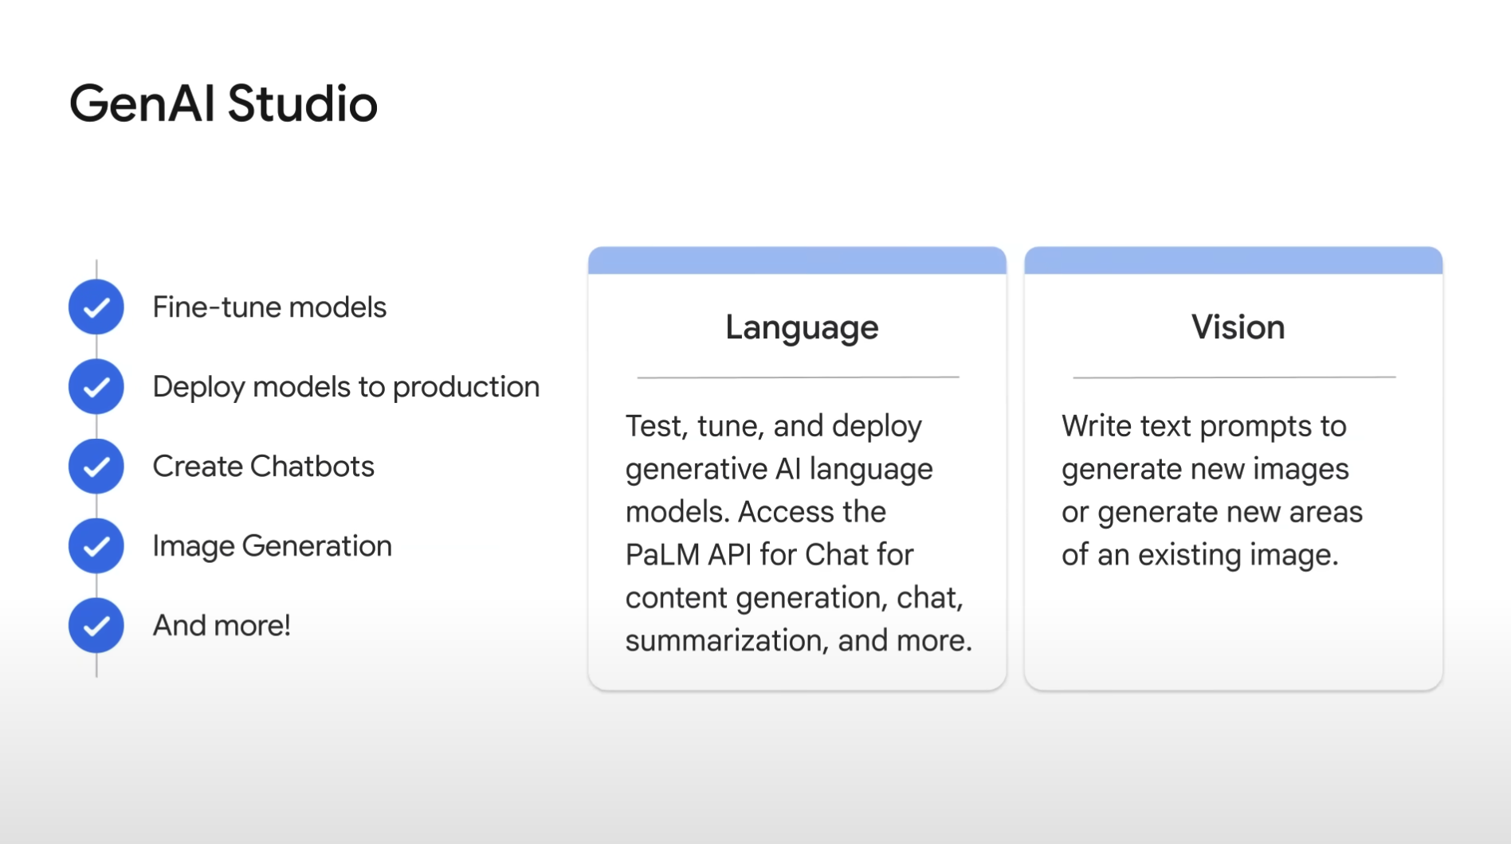Click the 'Vision' card heading
This screenshot has width=1511, height=844.
[1238, 327]
